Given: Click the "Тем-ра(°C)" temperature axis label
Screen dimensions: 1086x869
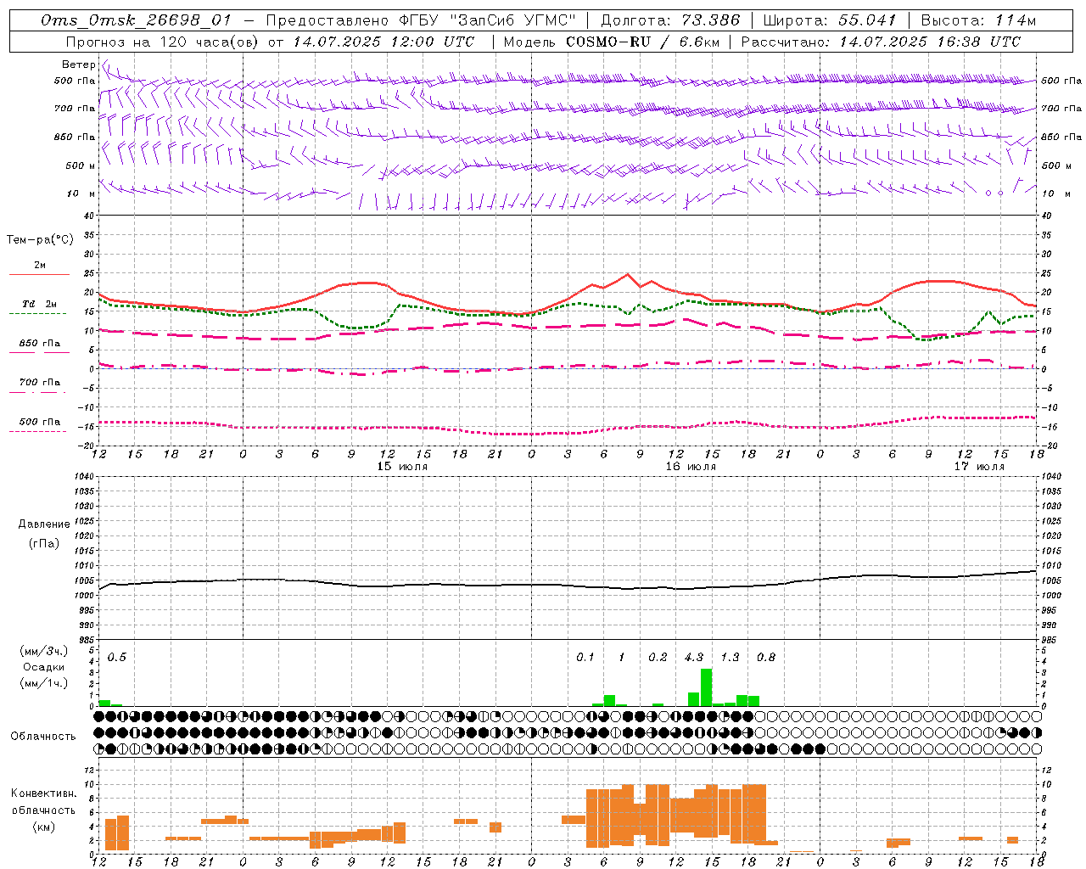Looking at the screenshot, I should click(x=40, y=240).
